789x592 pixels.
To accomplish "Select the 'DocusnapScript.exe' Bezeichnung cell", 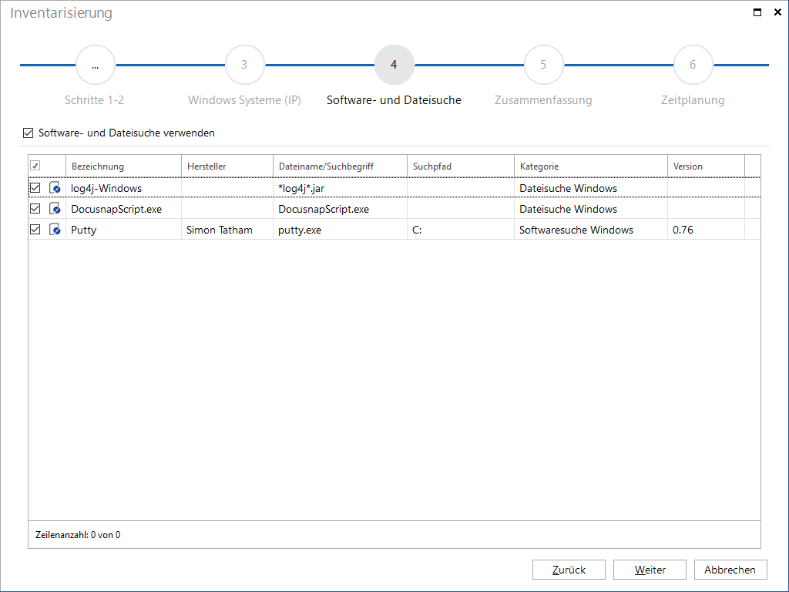I will click(x=123, y=209).
